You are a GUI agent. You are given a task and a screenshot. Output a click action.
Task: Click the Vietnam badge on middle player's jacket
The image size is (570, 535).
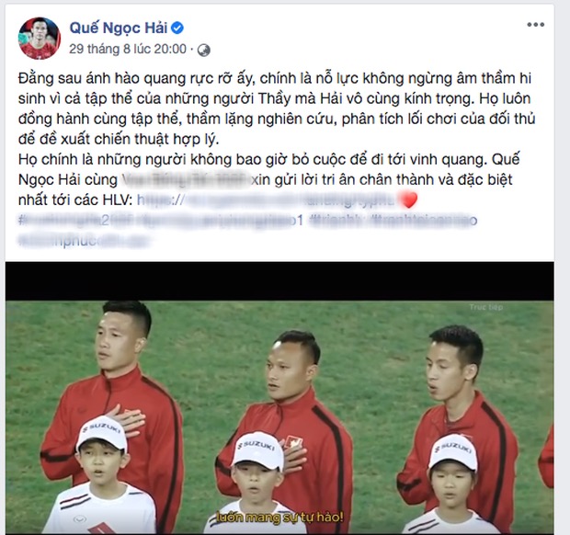[293, 442]
